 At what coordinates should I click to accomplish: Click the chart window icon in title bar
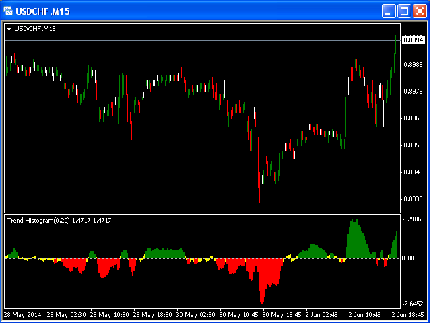click(x=8, y=11)
